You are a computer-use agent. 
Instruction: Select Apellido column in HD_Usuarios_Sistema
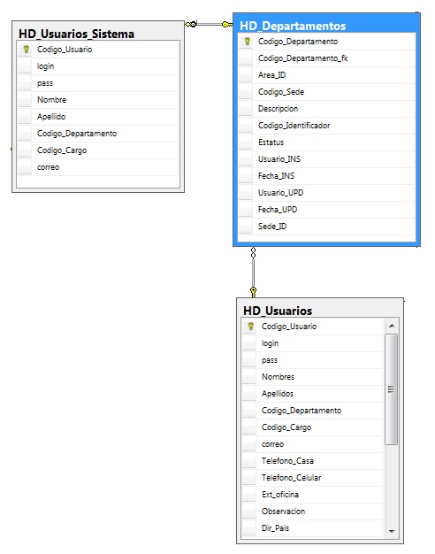click(x=98, y=117)
